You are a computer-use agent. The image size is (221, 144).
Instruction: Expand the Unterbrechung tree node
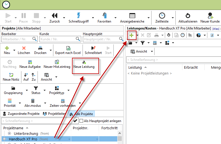click(10, 134)
